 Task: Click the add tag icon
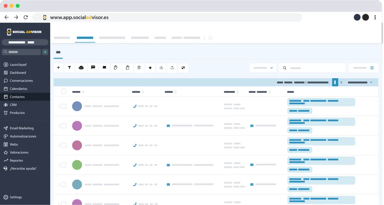(x=116, y=67)
